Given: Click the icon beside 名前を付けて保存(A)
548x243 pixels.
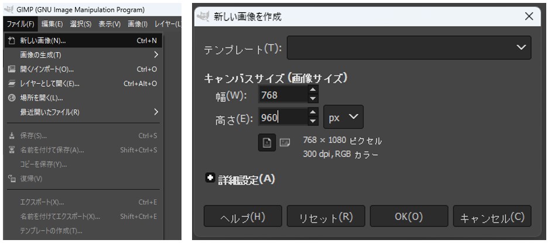Looking at the screenshot, I should 12,150.
